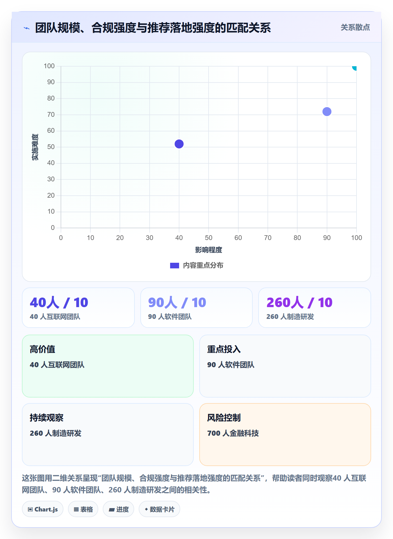This screenshot has height=539, width=393.
Task: Click 260 人制造研发 in the 持续观察 card
Action: point(56,433)
